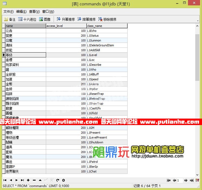Click the vertical scrollbar thumb
Viewport: 202px width, 190px height.
point(197,57)
